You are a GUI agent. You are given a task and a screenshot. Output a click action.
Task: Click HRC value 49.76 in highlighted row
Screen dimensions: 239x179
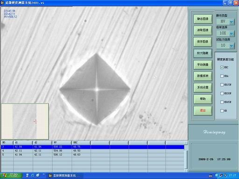77,147
